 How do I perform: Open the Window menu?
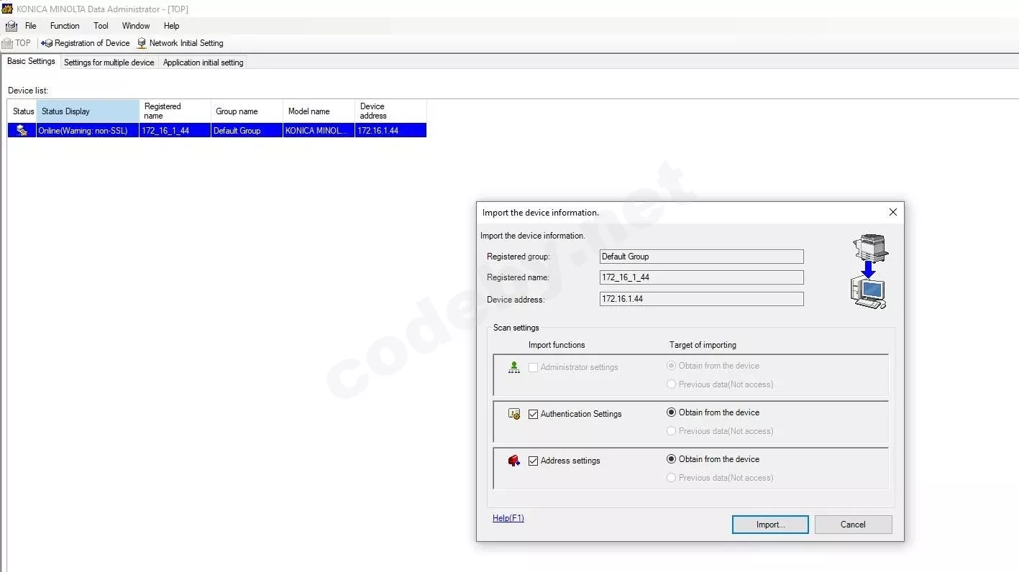coord(136,26)
